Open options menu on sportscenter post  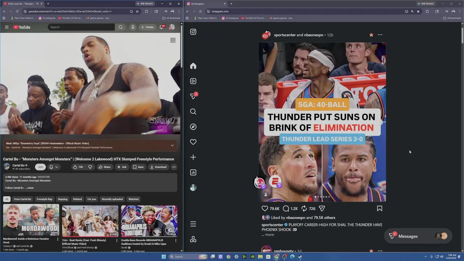380,35
